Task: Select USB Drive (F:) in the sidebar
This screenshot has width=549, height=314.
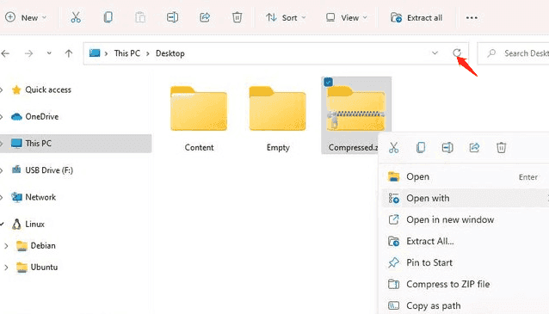Action: [49, 170]
